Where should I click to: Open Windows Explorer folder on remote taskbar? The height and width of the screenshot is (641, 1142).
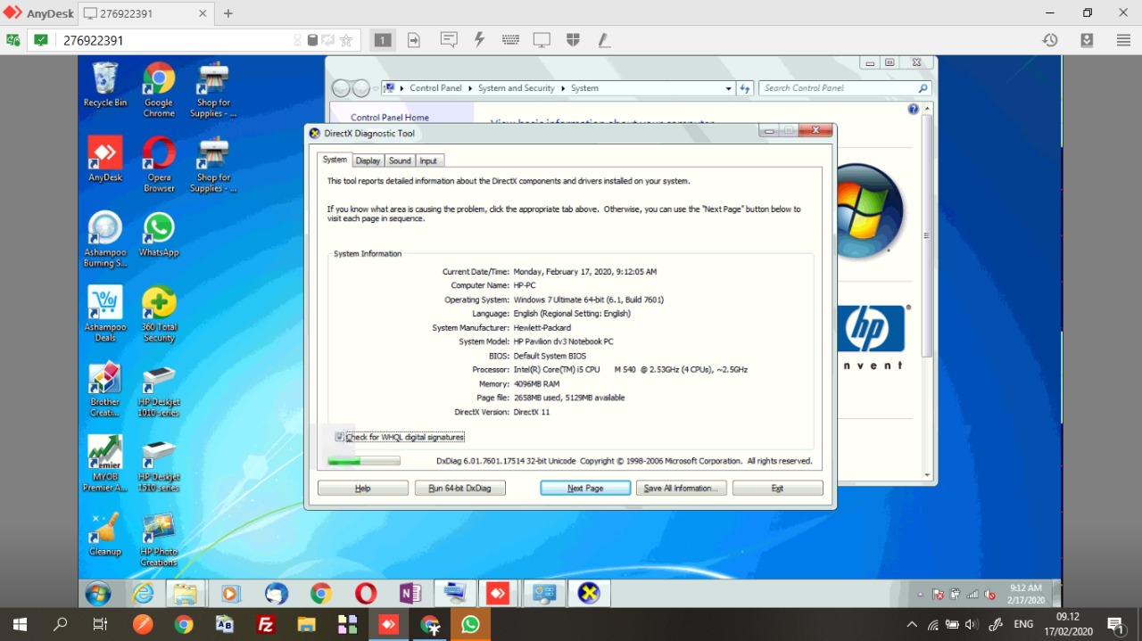(185, 594)
